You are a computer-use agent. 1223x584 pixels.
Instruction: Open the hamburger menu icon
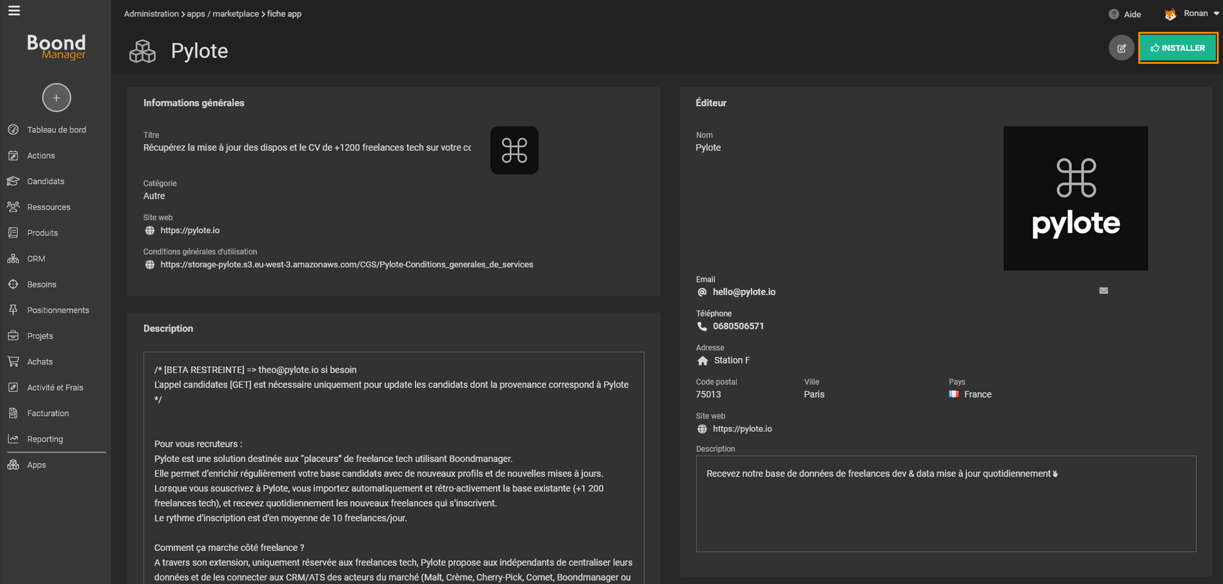click(14, 10)
